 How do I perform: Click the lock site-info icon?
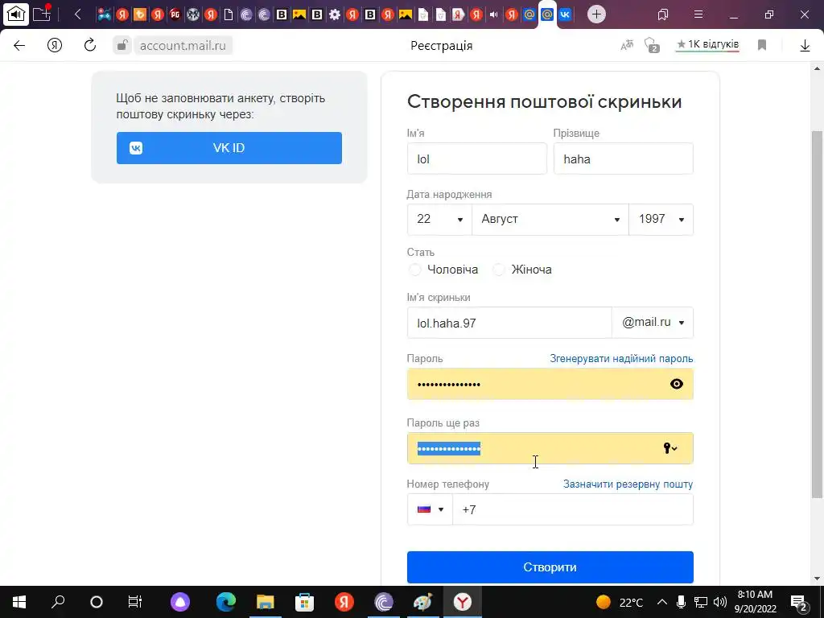pos(122,45)
